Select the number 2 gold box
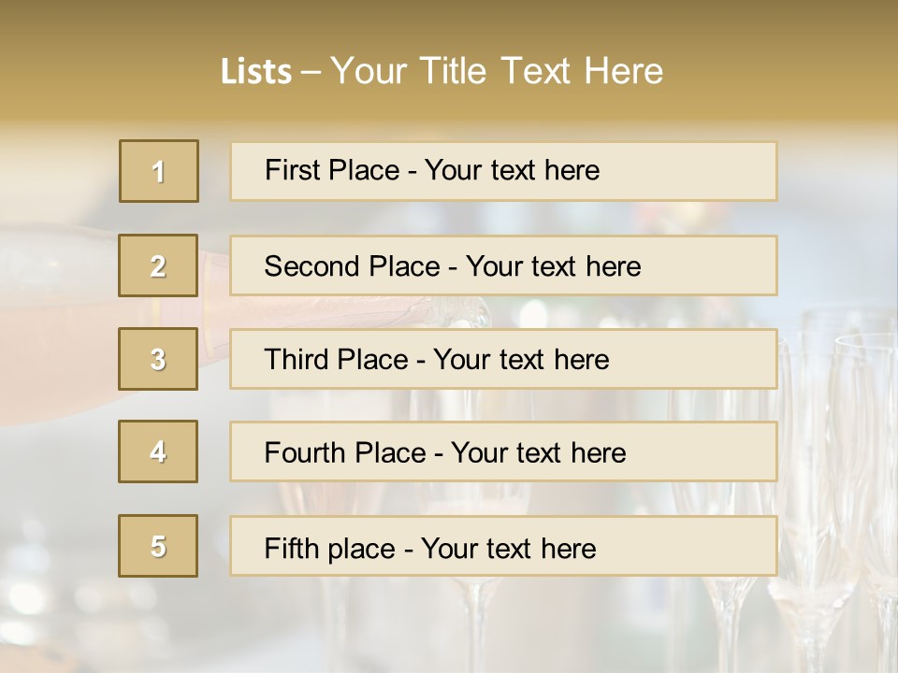Viewport: 898px width, 673px height. point(158,265)
